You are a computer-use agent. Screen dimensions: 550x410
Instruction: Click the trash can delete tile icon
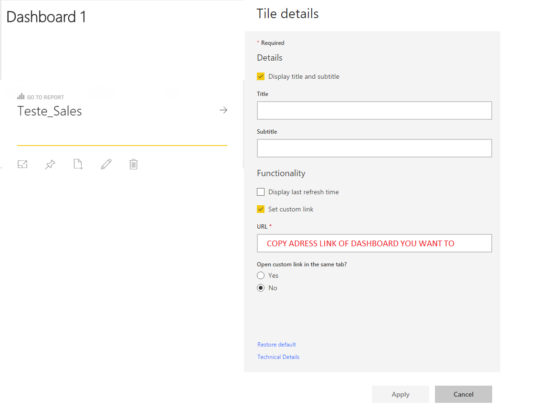[x=133, y=164]
